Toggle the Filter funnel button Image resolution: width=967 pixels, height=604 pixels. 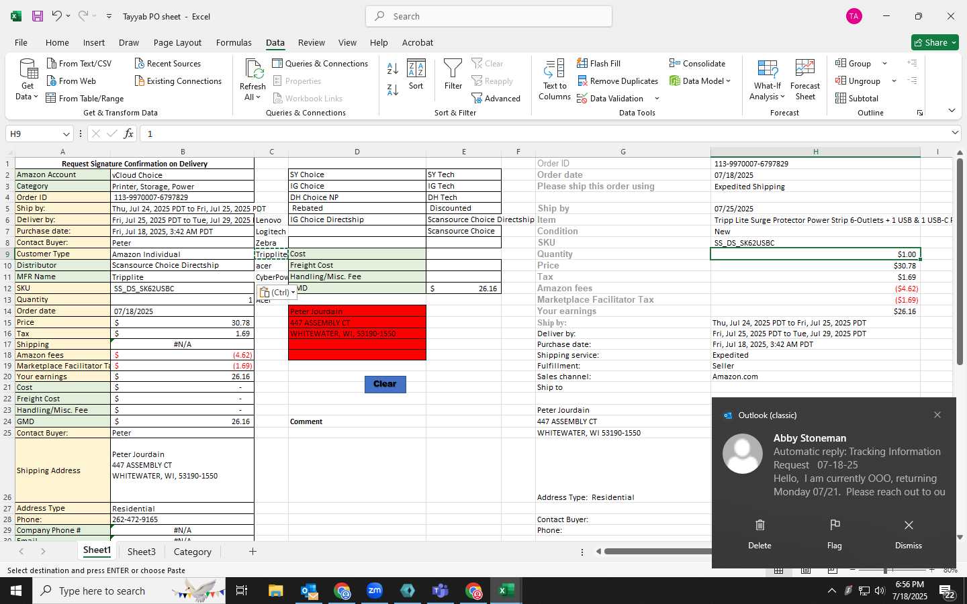[x=453, y=75]
